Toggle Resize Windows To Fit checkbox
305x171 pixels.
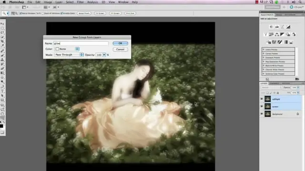20,13
